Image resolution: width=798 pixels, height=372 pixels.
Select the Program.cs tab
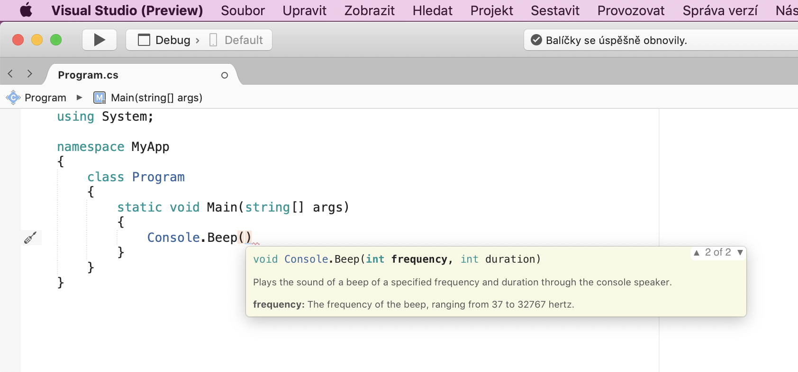[88, 75]
